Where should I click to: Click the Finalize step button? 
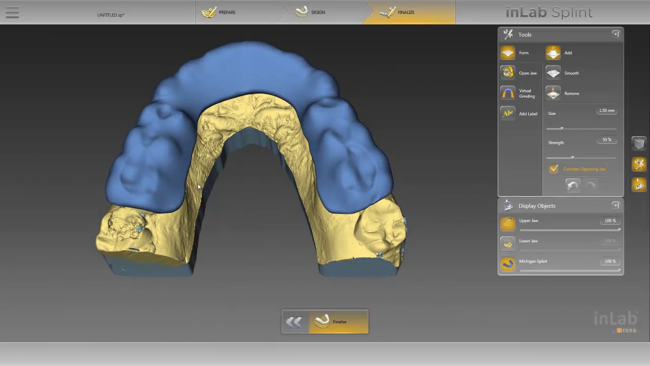[x=338, y=322]
